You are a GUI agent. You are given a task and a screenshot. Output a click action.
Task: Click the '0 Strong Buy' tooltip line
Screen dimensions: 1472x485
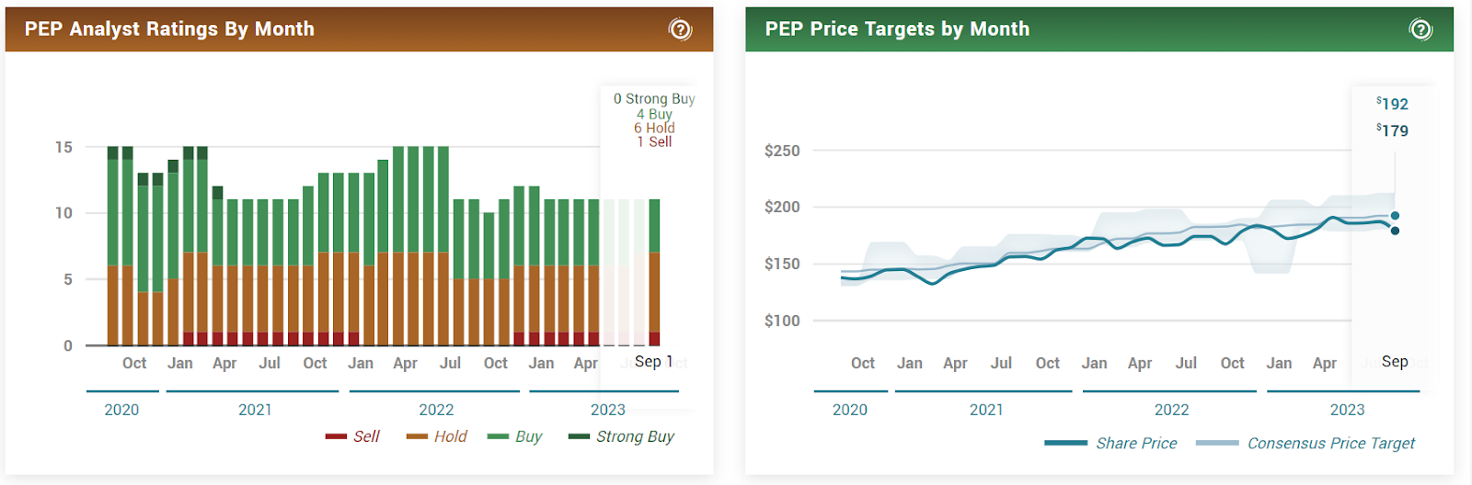click(x=654, y=98)
